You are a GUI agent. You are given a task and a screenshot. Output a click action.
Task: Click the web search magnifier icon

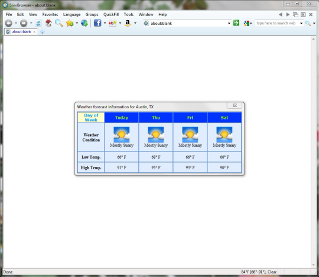pos(308,23)
